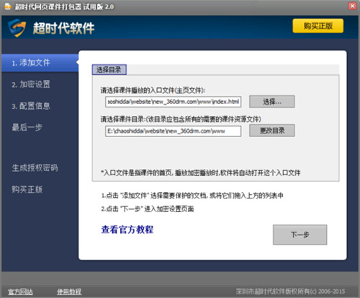Open the 使用教程 link in footer
This screenshot has width=360, height=298.
coord(69,292)
